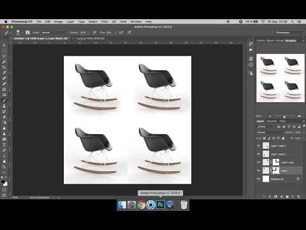Open the Brush tool preset picker

click(x=7, y=33)
